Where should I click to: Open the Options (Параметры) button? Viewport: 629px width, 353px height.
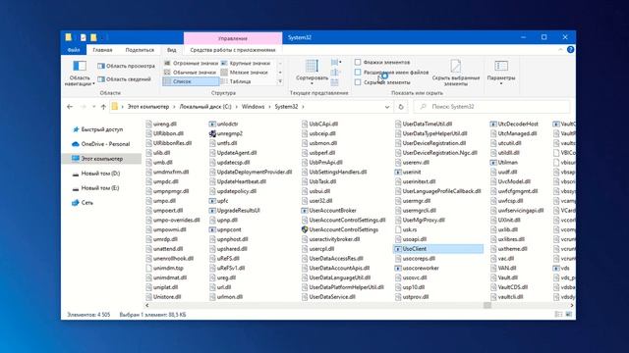pyautogui.click(x=501, y=72)
